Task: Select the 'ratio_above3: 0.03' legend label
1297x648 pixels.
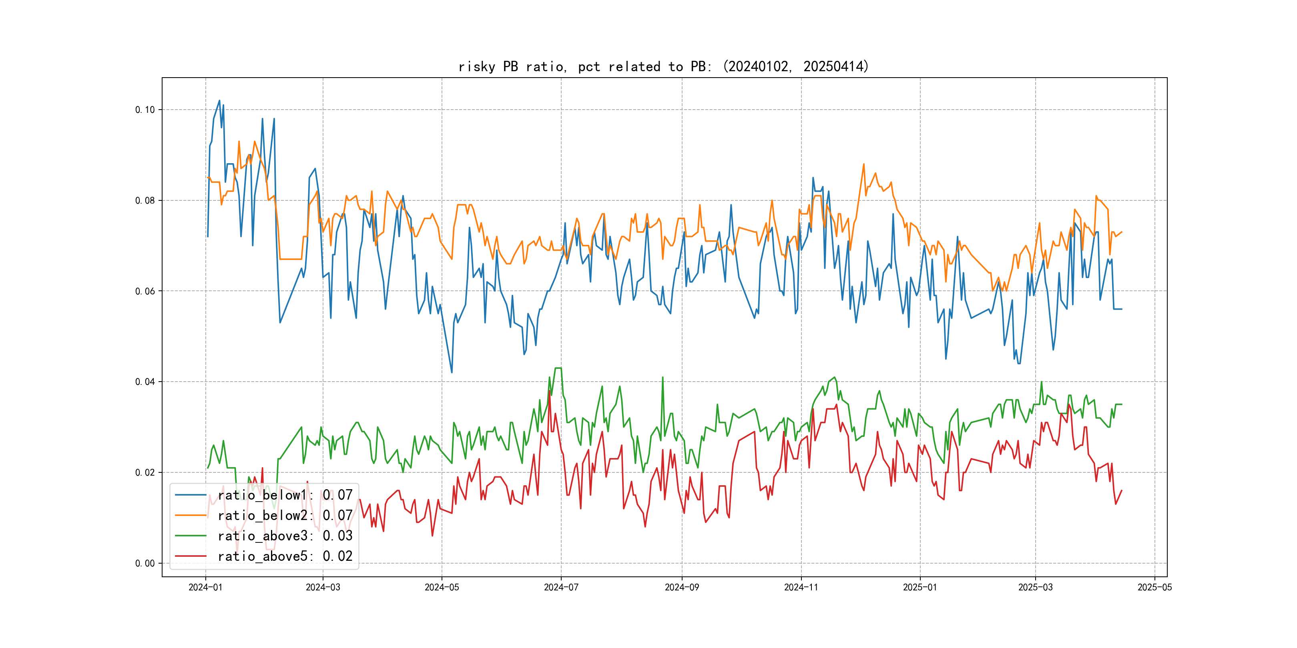Action: click(285, 536)
